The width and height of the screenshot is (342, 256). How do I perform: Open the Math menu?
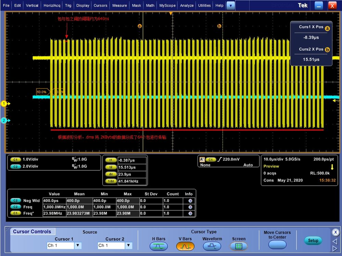tap(150, 5)
